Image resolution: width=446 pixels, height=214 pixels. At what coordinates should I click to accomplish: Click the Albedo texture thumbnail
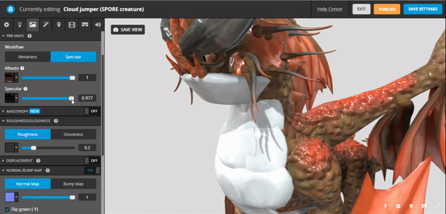[x=9, y=77]
